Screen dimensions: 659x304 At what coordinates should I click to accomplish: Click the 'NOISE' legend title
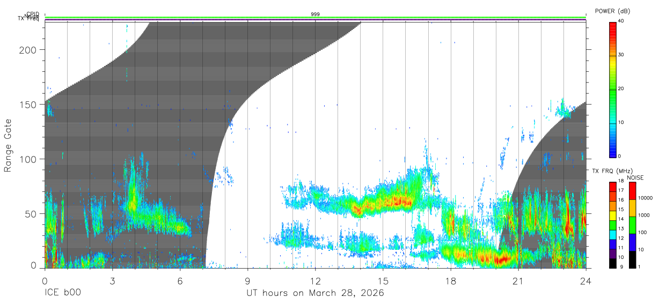635,177
